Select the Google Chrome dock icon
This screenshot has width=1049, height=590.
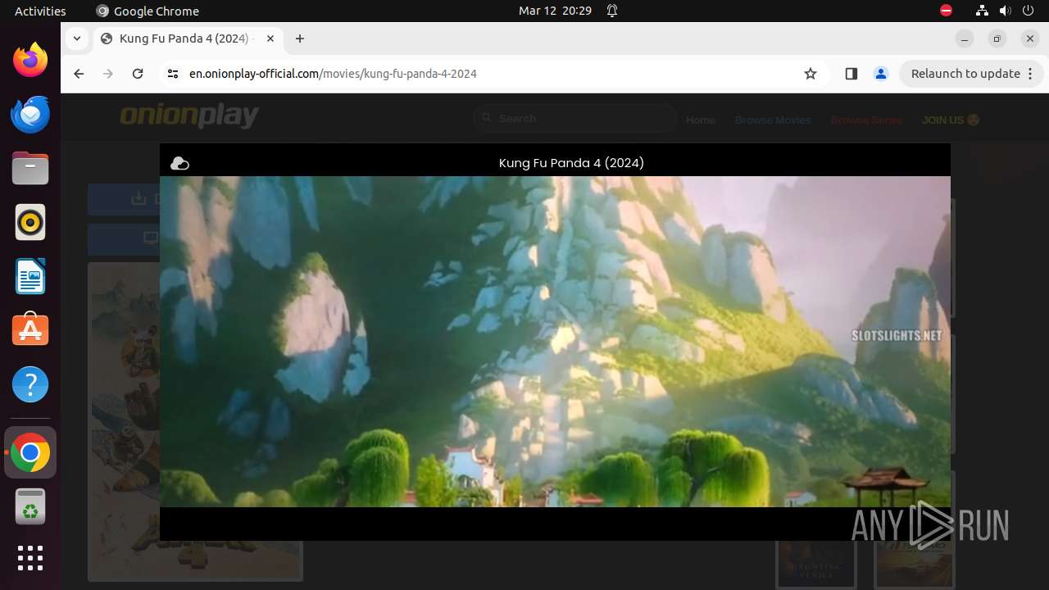[30, 453]
